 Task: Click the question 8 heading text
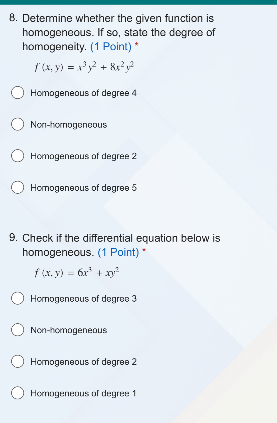pyautogui.click(x=118, y=32)
